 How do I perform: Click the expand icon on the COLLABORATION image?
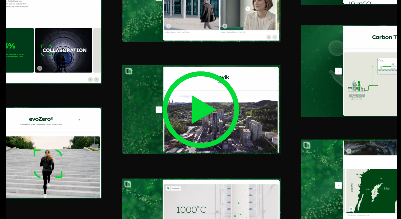tap(39, 68)
